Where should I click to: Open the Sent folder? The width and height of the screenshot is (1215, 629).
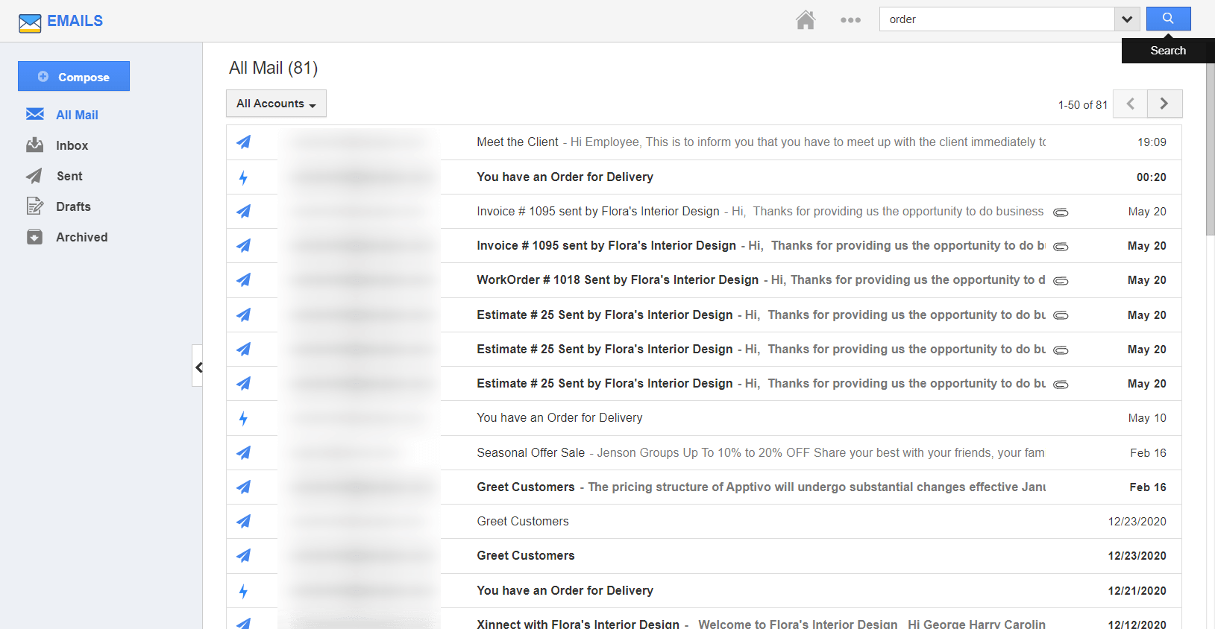pos(69,176)
